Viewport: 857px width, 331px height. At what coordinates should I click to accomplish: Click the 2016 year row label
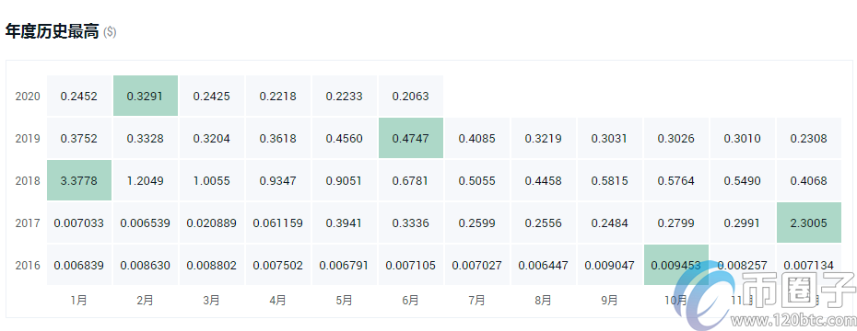[x=28, y=266]
